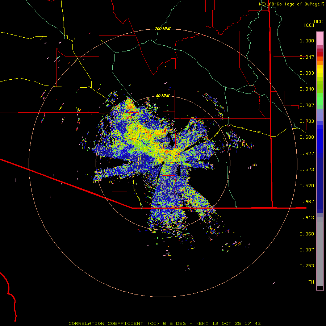Click the 50 NMI range ring label
Viewport: 326px width, 326px height.
coord(163,96)
